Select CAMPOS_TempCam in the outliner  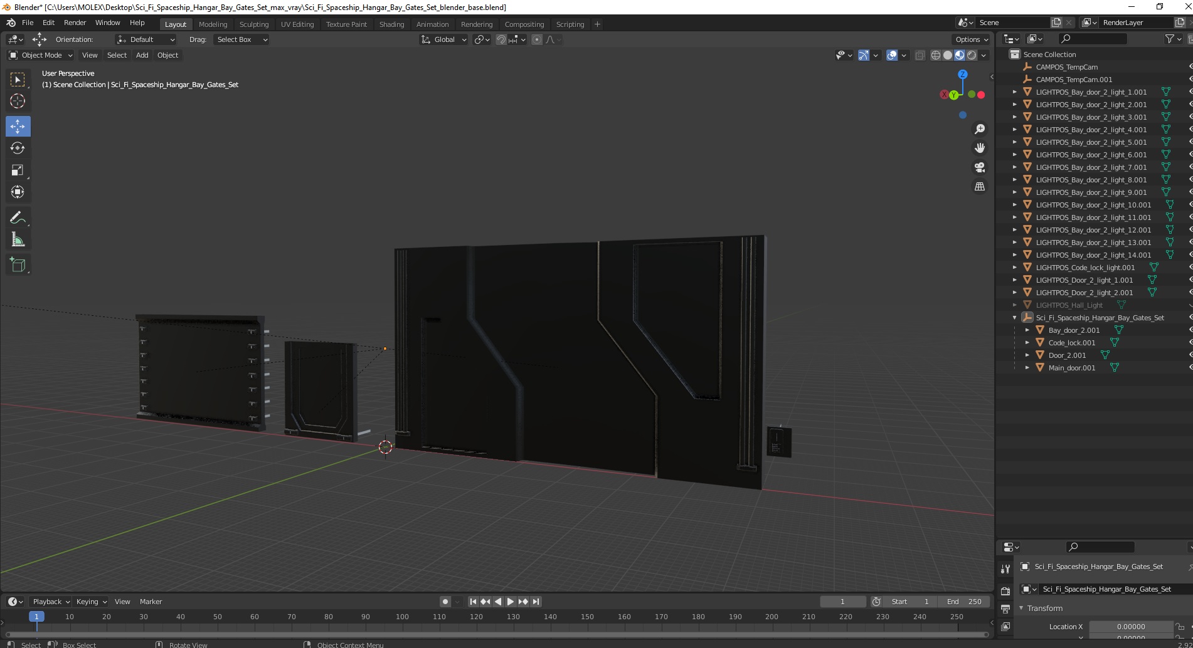pyautogui.click(x=1067, y=67)
